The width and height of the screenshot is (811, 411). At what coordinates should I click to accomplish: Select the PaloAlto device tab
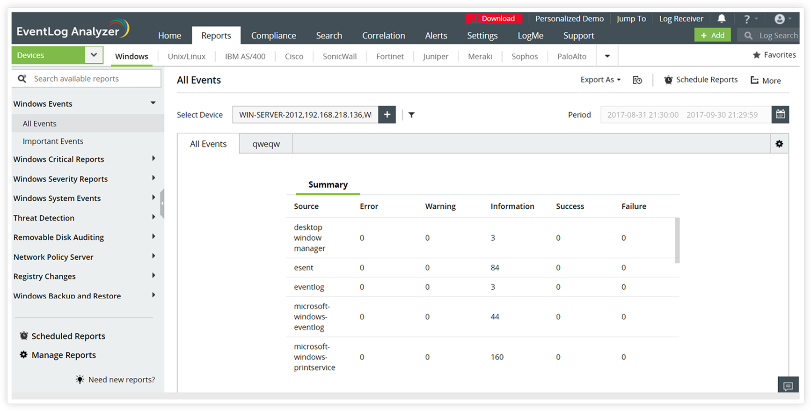click(x=572, y=56)
